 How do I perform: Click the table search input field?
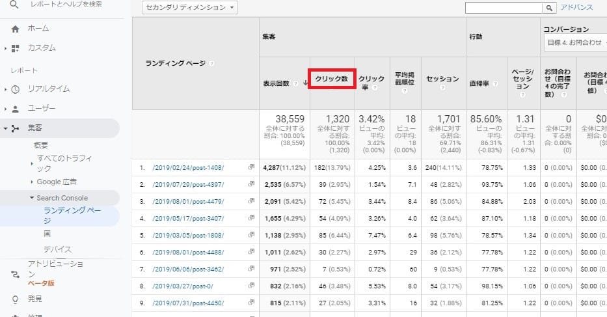[504, 8]
